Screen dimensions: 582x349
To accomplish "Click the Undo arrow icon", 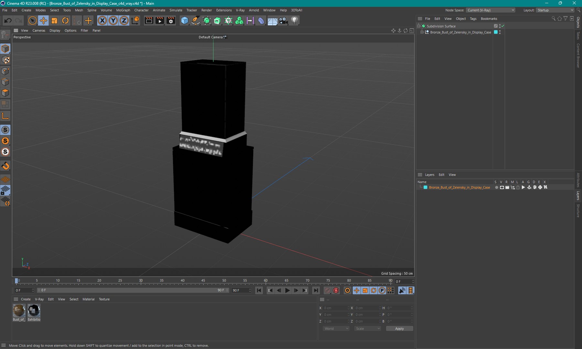I will pyautogui.click(x=8, y=21).
